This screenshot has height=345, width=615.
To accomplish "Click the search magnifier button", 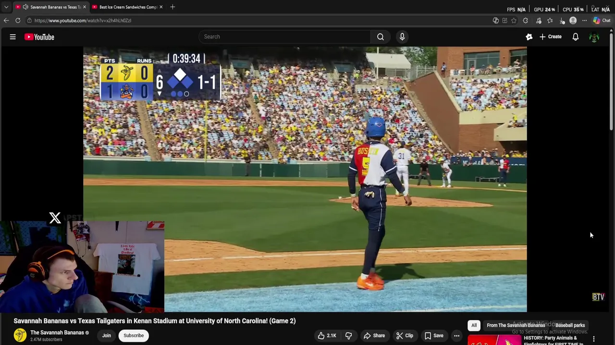I will (x=380, y=36).
